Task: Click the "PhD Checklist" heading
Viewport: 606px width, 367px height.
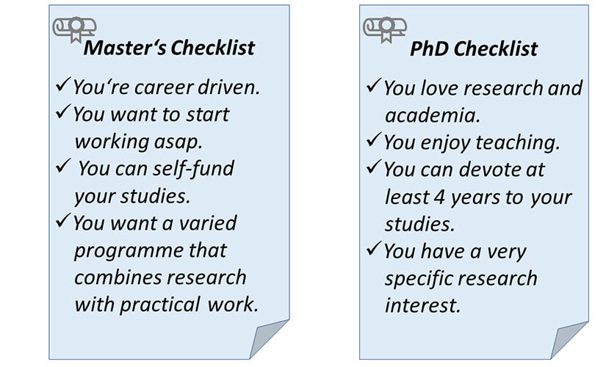Action: (474, 48)
